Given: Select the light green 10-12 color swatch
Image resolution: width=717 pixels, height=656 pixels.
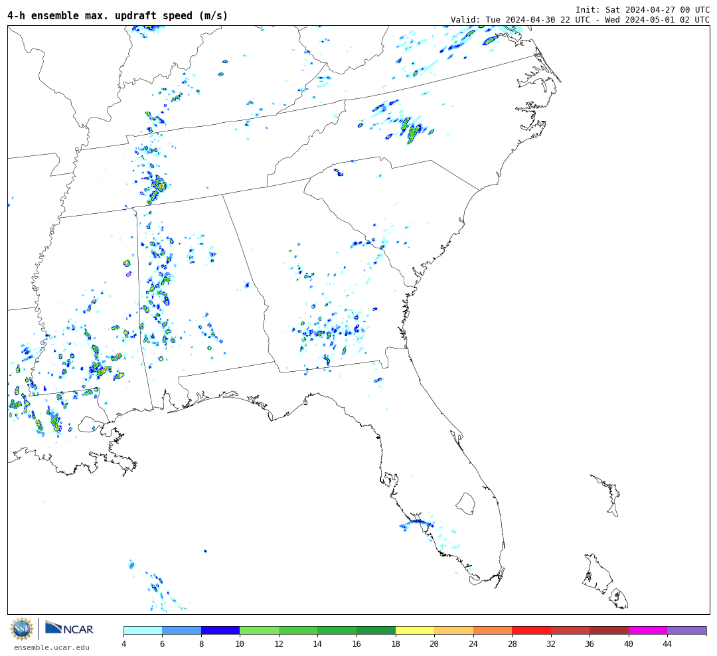Looking at the screenshot, I should 260,631.
